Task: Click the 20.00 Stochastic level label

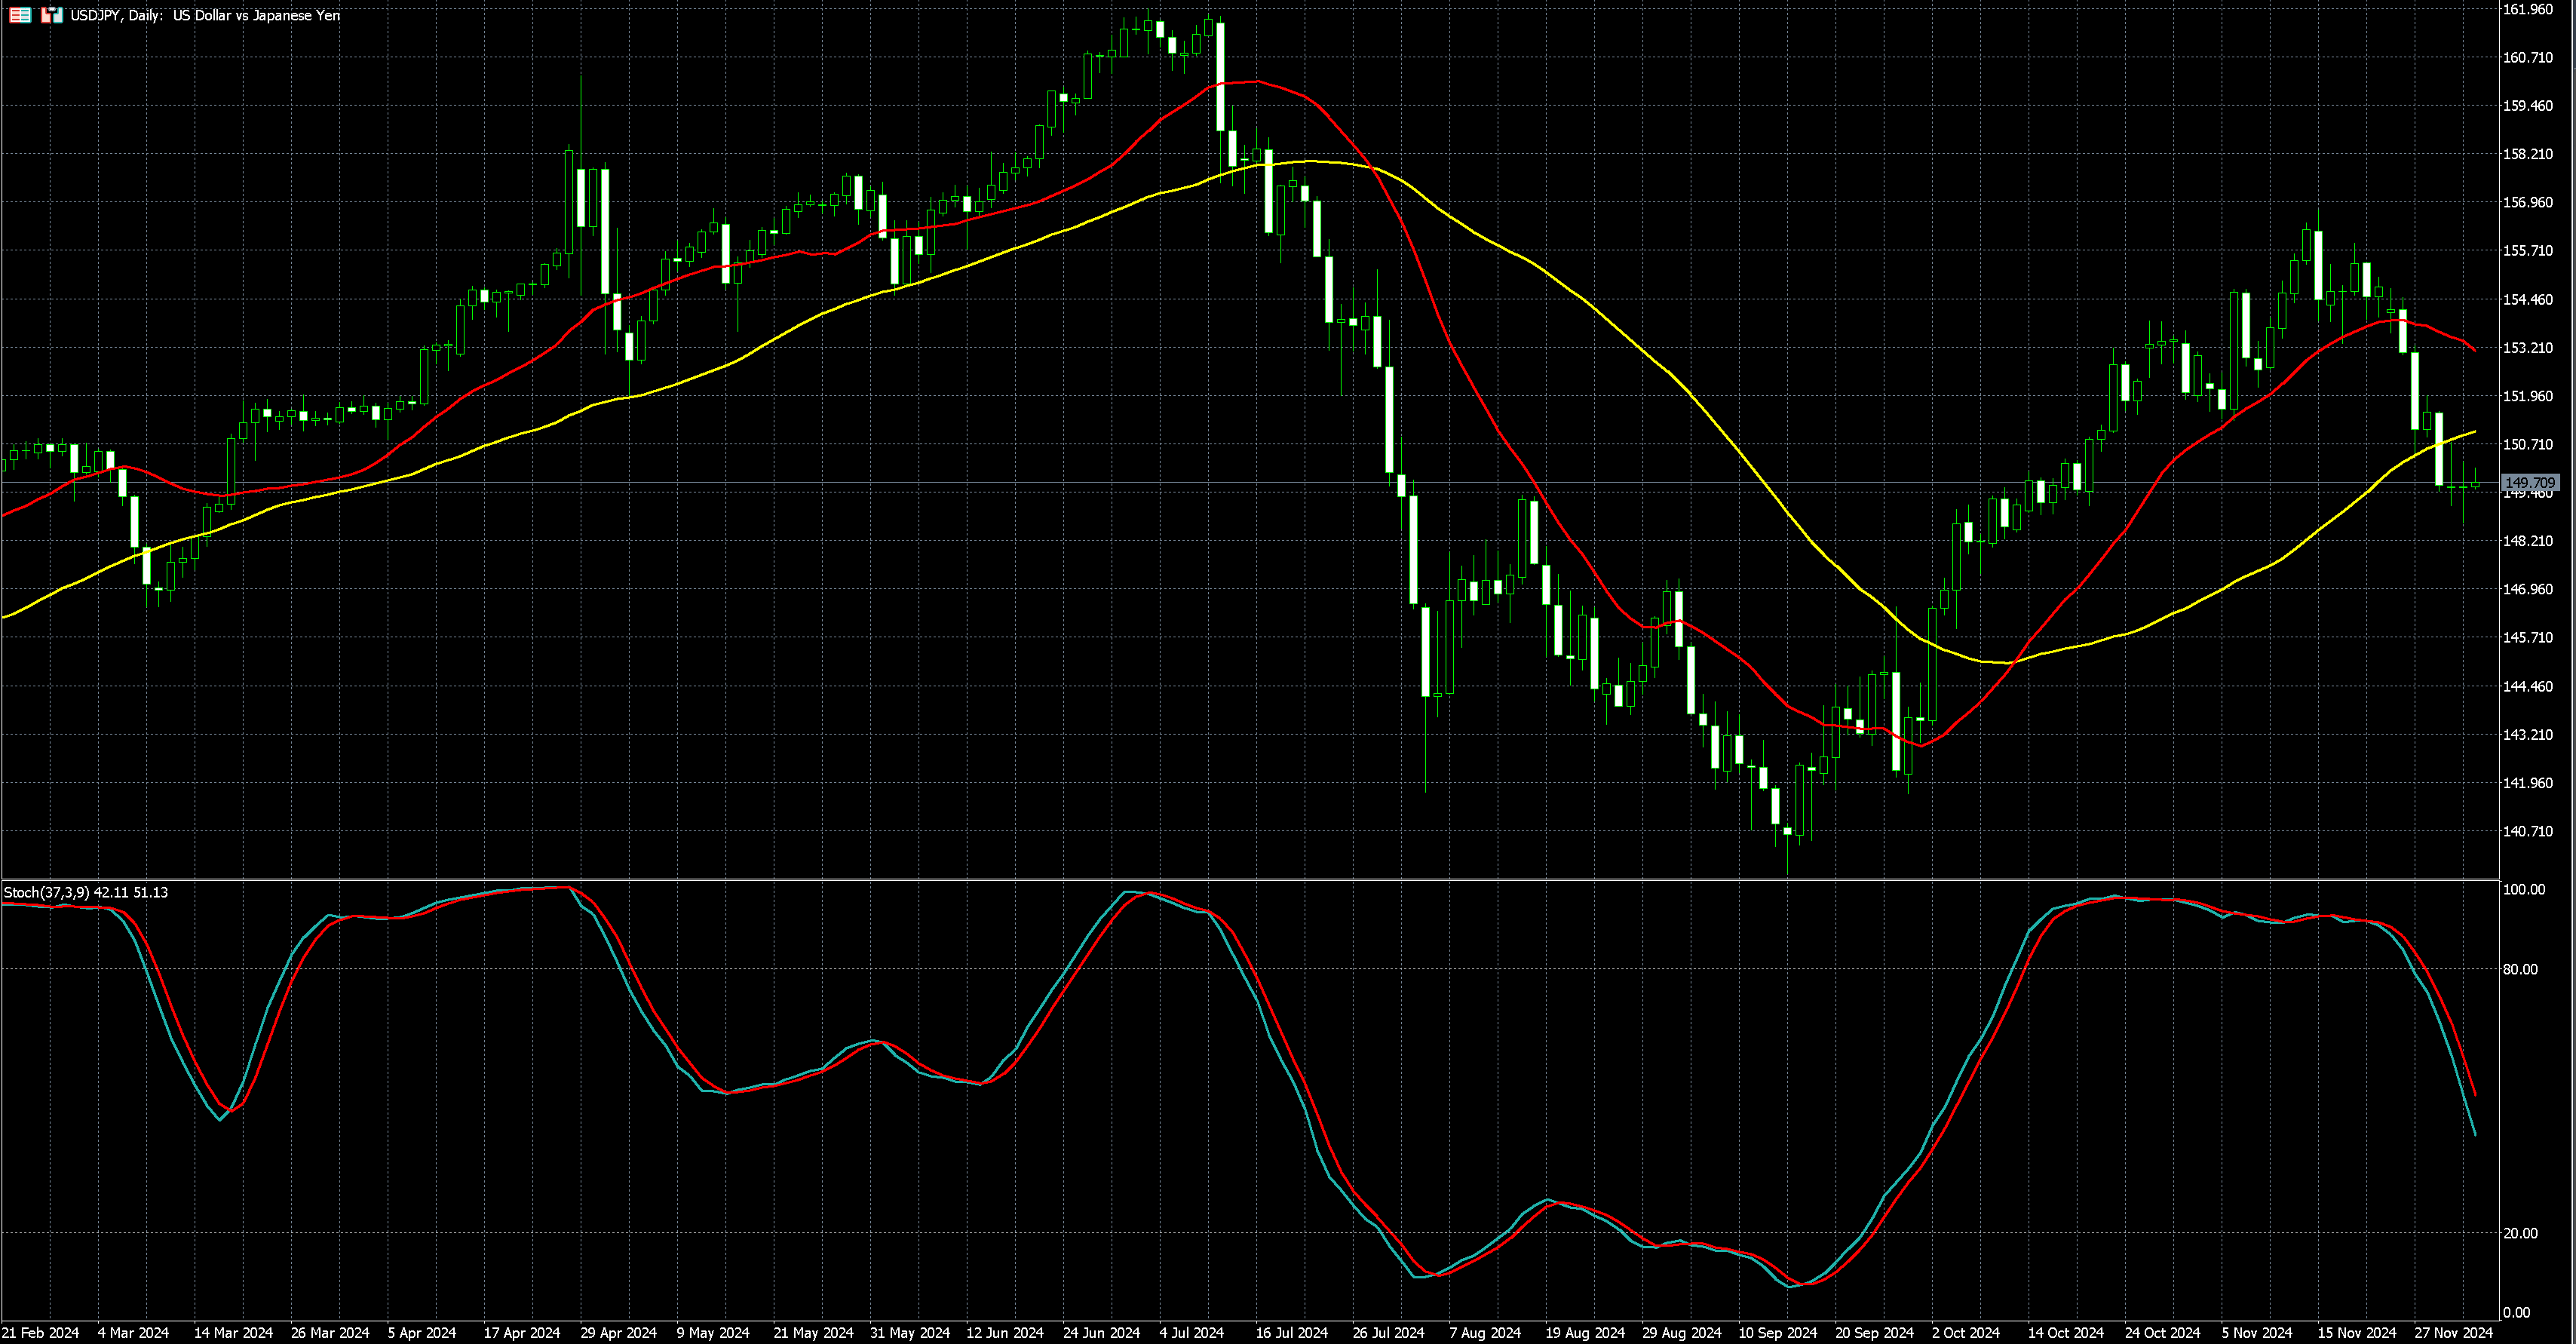Action: tap(2520, 1233)
